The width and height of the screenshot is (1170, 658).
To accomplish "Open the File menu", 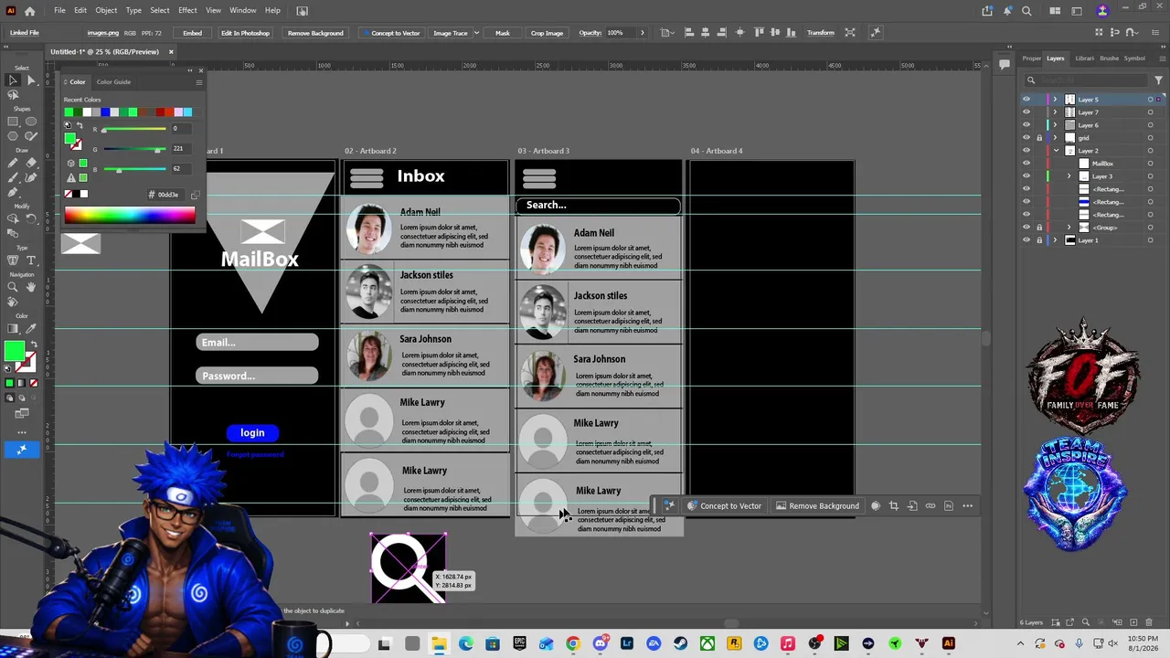I will coord(59,11).
